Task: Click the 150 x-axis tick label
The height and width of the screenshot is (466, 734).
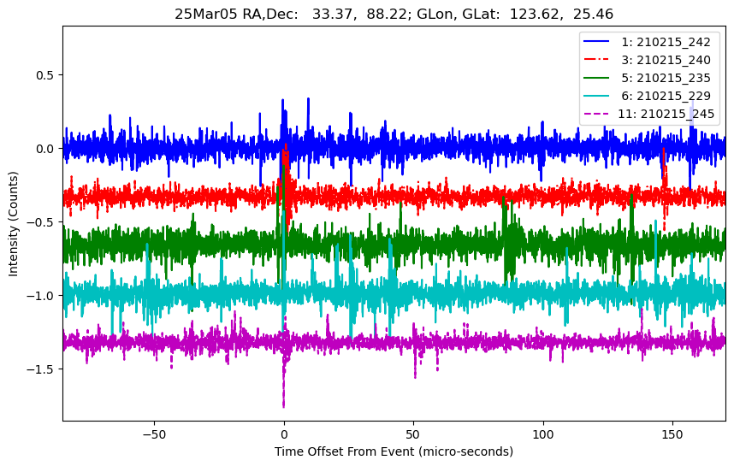Action: click(672, 434)
